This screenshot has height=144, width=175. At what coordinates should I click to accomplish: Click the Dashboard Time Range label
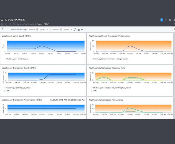coord(19,30)
